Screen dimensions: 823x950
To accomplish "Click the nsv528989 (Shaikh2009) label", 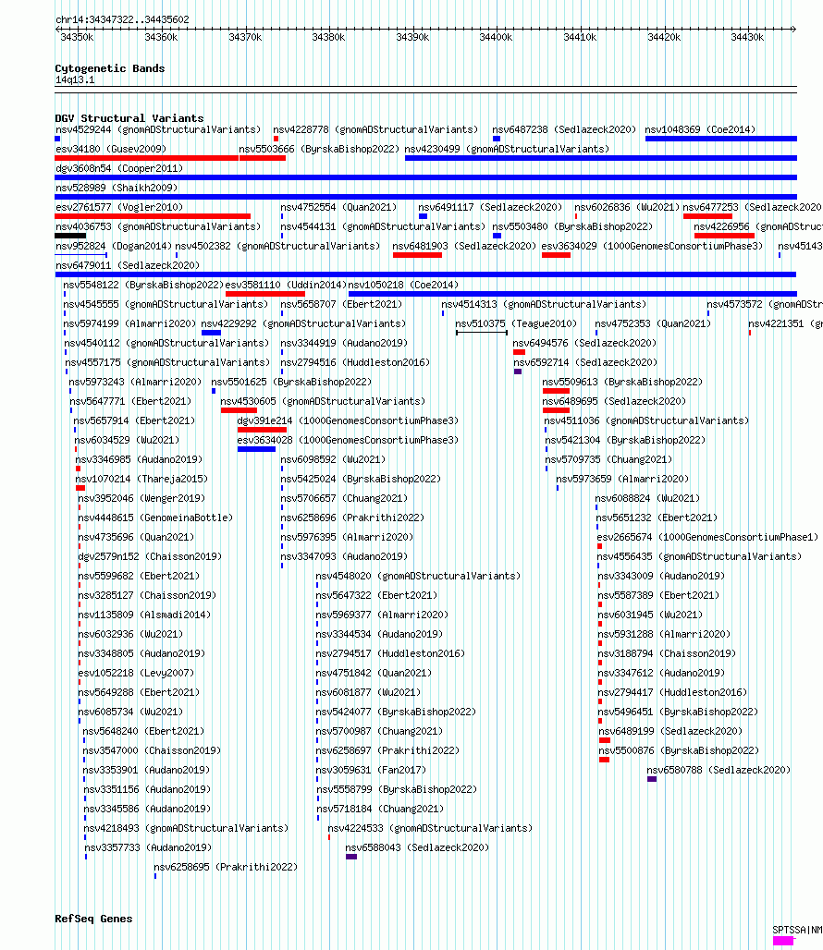I will click(117, 188).
